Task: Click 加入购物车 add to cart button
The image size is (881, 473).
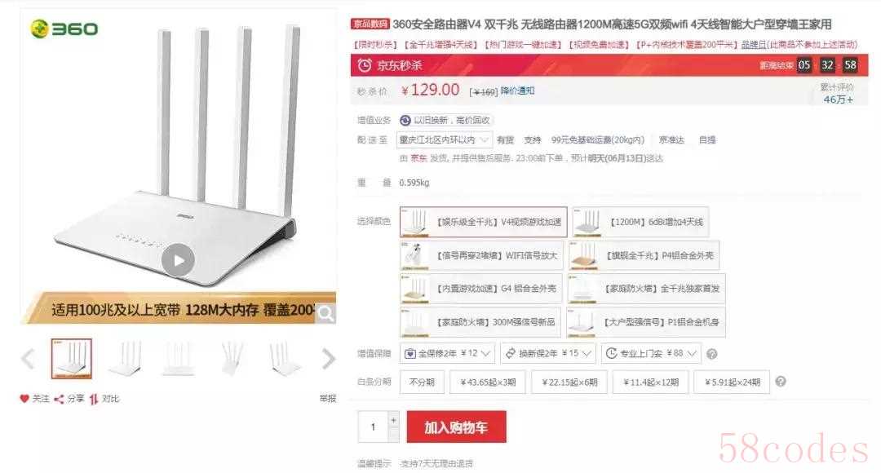Action: click(456, 427)
